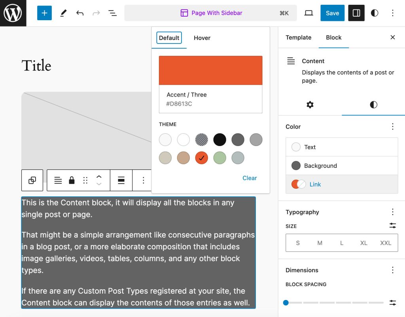
Task: Select the XL font size option
Action: point(363,243)
